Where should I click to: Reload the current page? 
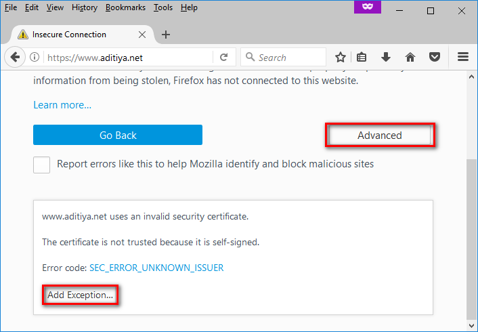[223, 58]
